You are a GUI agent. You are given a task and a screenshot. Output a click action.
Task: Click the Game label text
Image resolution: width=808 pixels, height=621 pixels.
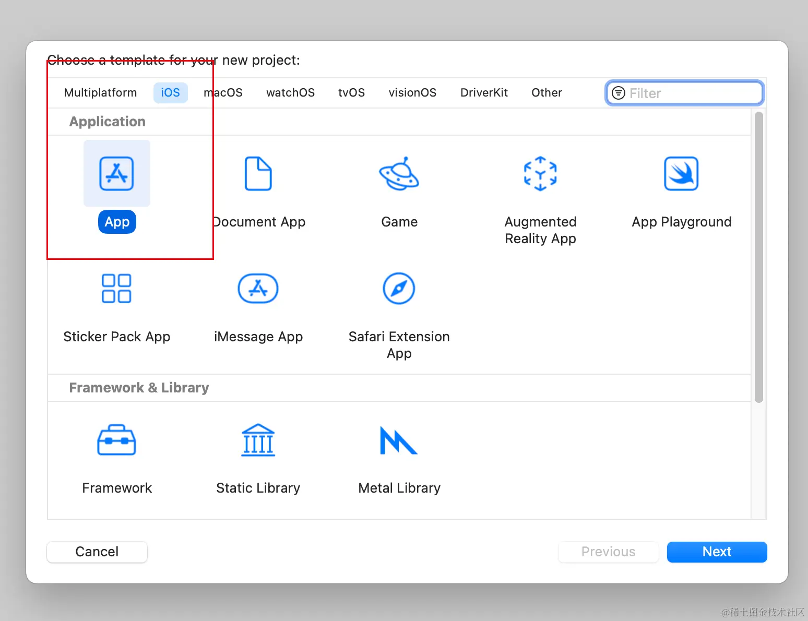pos(399,222)
